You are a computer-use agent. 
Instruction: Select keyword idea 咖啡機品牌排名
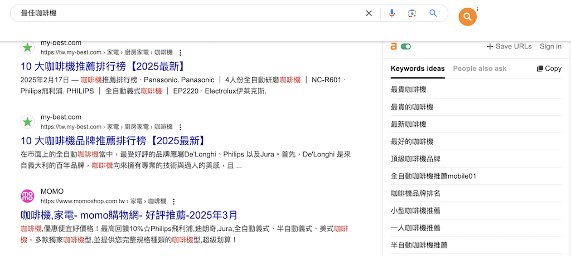[x=476, y=193]
